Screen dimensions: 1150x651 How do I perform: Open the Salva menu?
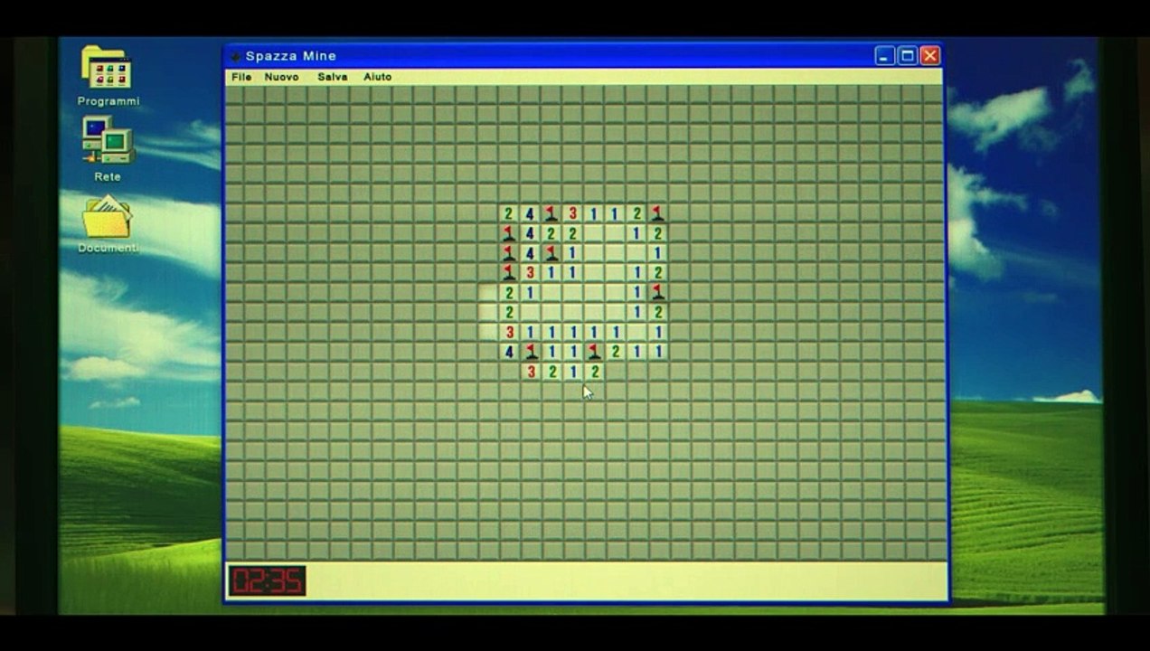tap(332, 77)
